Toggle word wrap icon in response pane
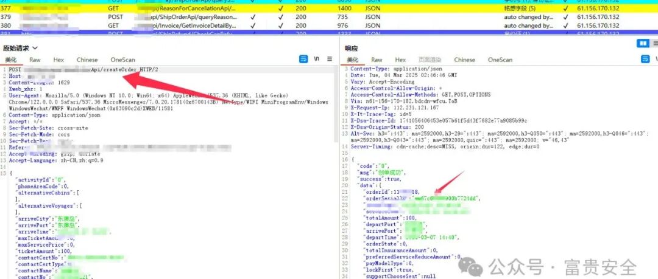The height and width of the screenshot is (279, 658). click(x=645, y=59)
